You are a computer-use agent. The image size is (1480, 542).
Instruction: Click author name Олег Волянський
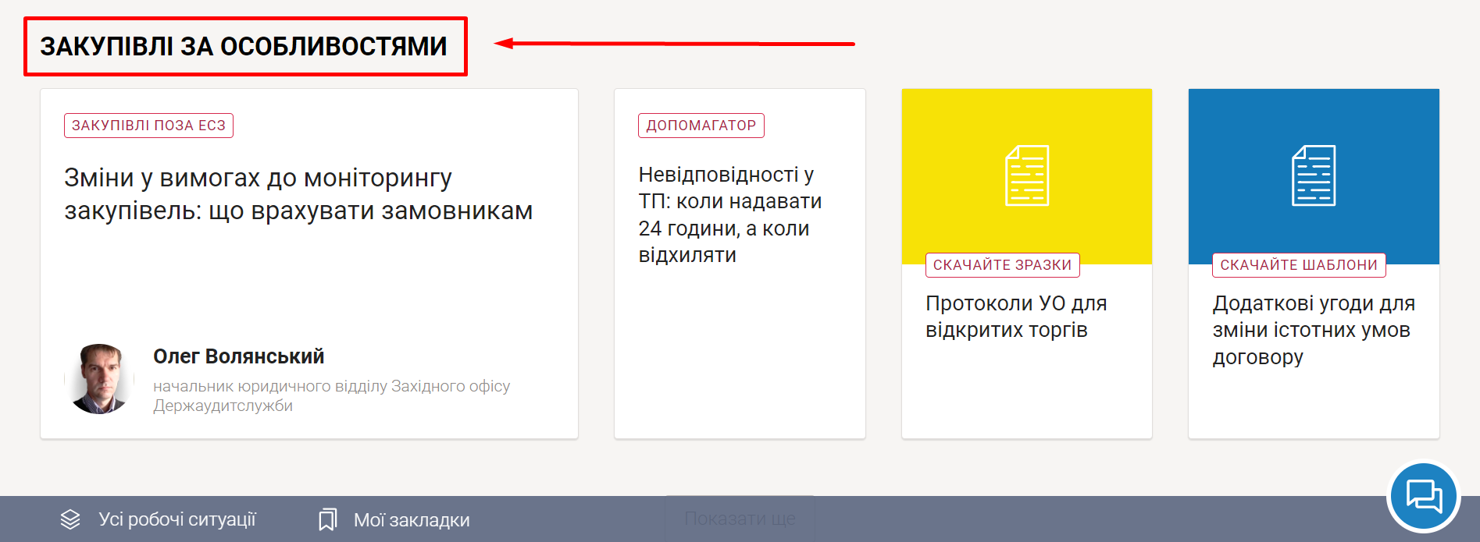tap(238, 356)
